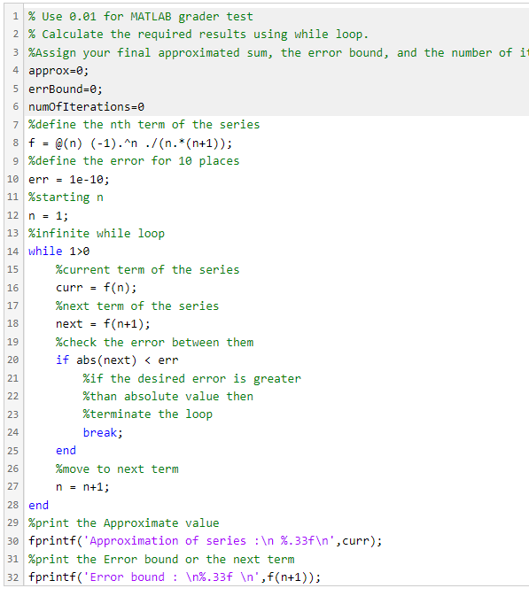Click the anonymous function definition f = @(n)
This screenshot has width=529, height=596.
(130, 143)
